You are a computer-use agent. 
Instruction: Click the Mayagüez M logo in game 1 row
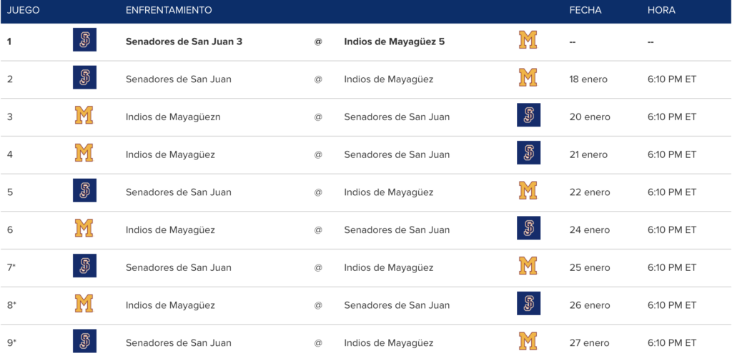point(528,40)
